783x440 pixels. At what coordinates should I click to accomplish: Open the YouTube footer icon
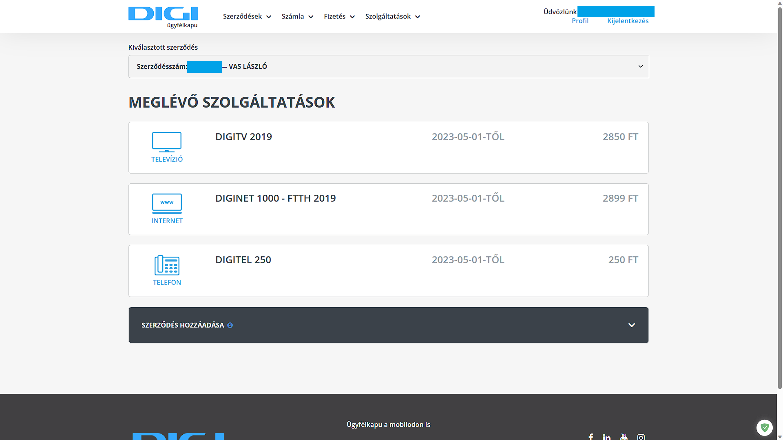click(x=624, y=437)
